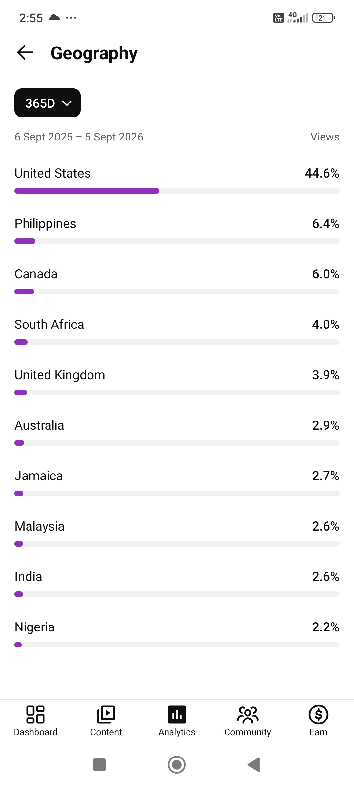
Task: Click the Canada country label
Action: (36, 274)
